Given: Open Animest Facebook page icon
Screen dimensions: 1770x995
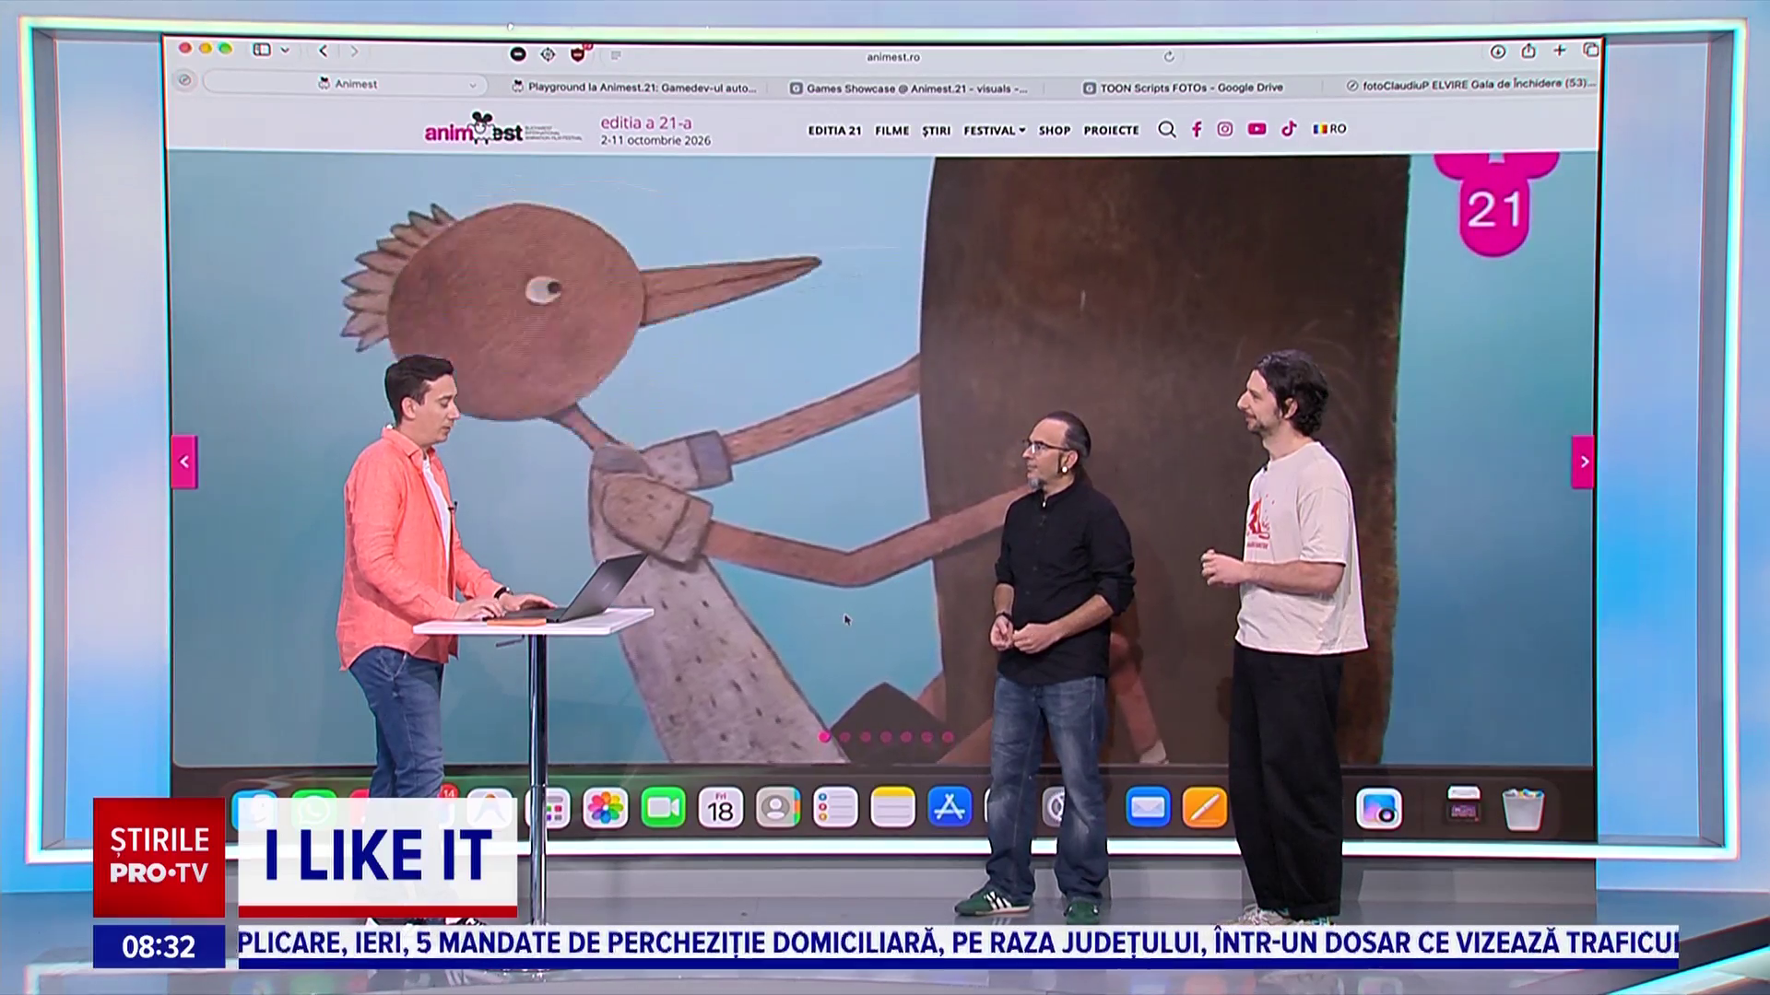Looking at the screenshot, I should 1197,129.
